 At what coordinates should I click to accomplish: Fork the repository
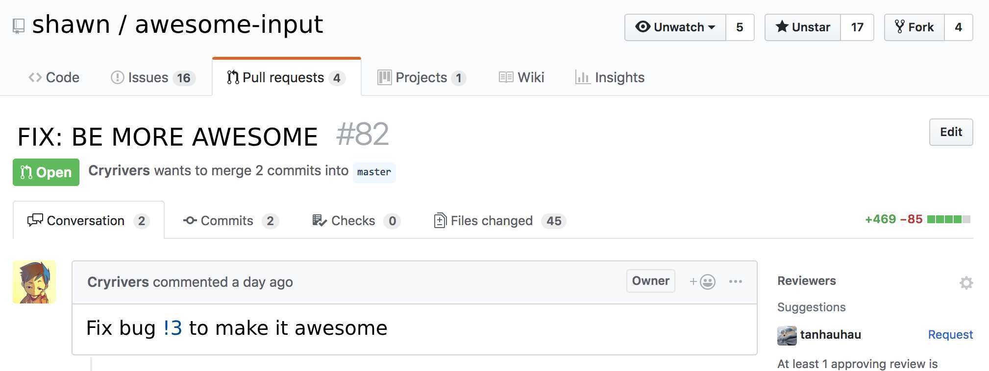[x=915, y=27]
